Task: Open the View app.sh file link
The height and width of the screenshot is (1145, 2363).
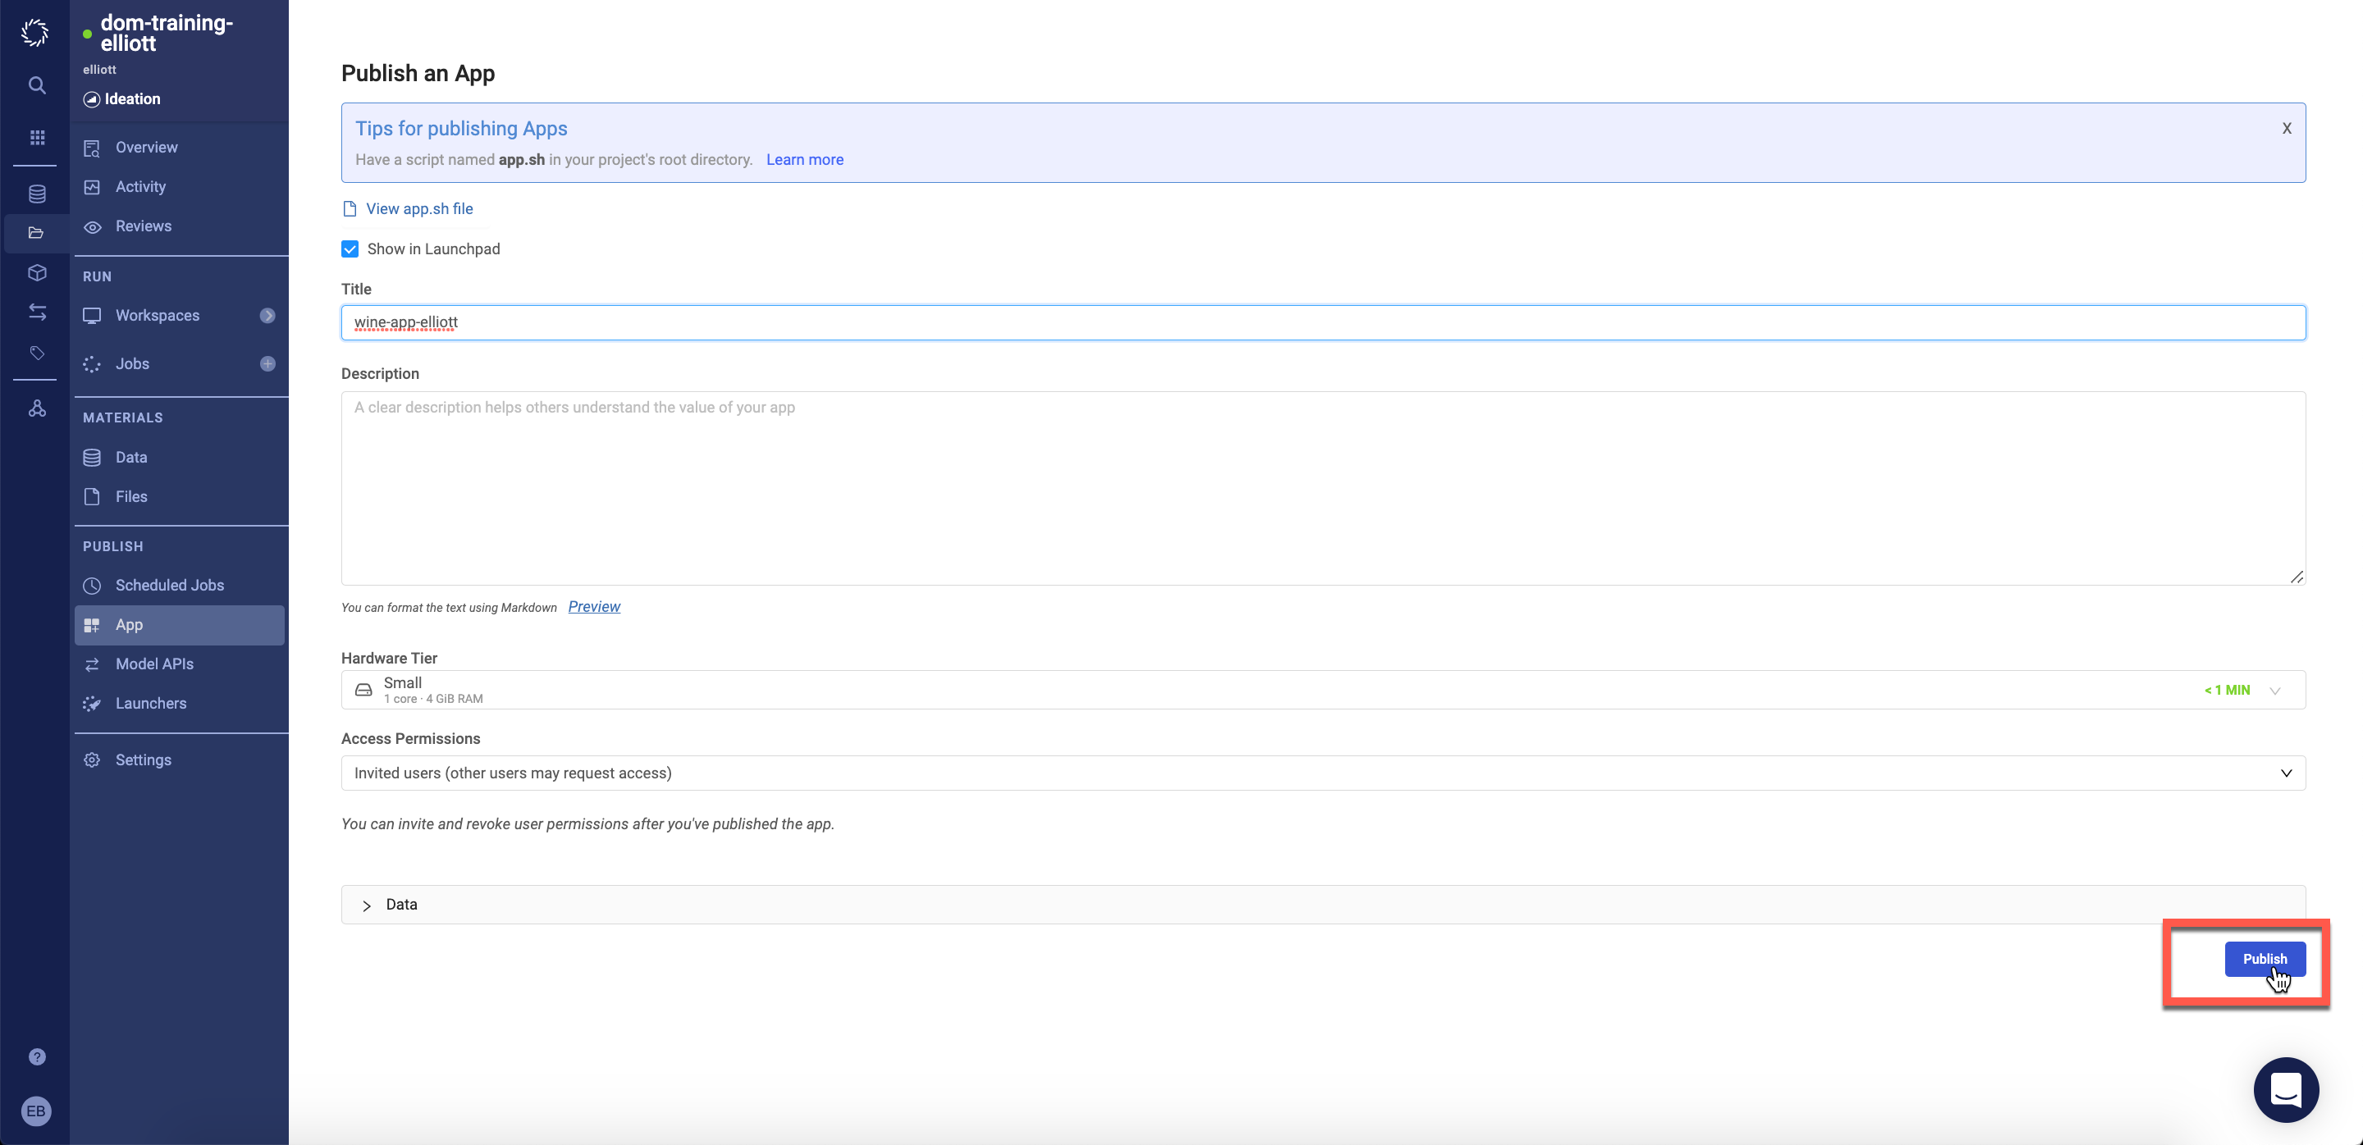Action: [418, 209]
